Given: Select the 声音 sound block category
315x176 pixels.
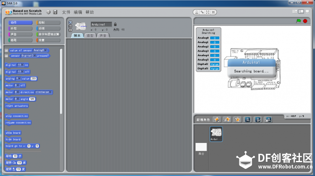Looking at the screenshot, I should [x=20, y=34].
